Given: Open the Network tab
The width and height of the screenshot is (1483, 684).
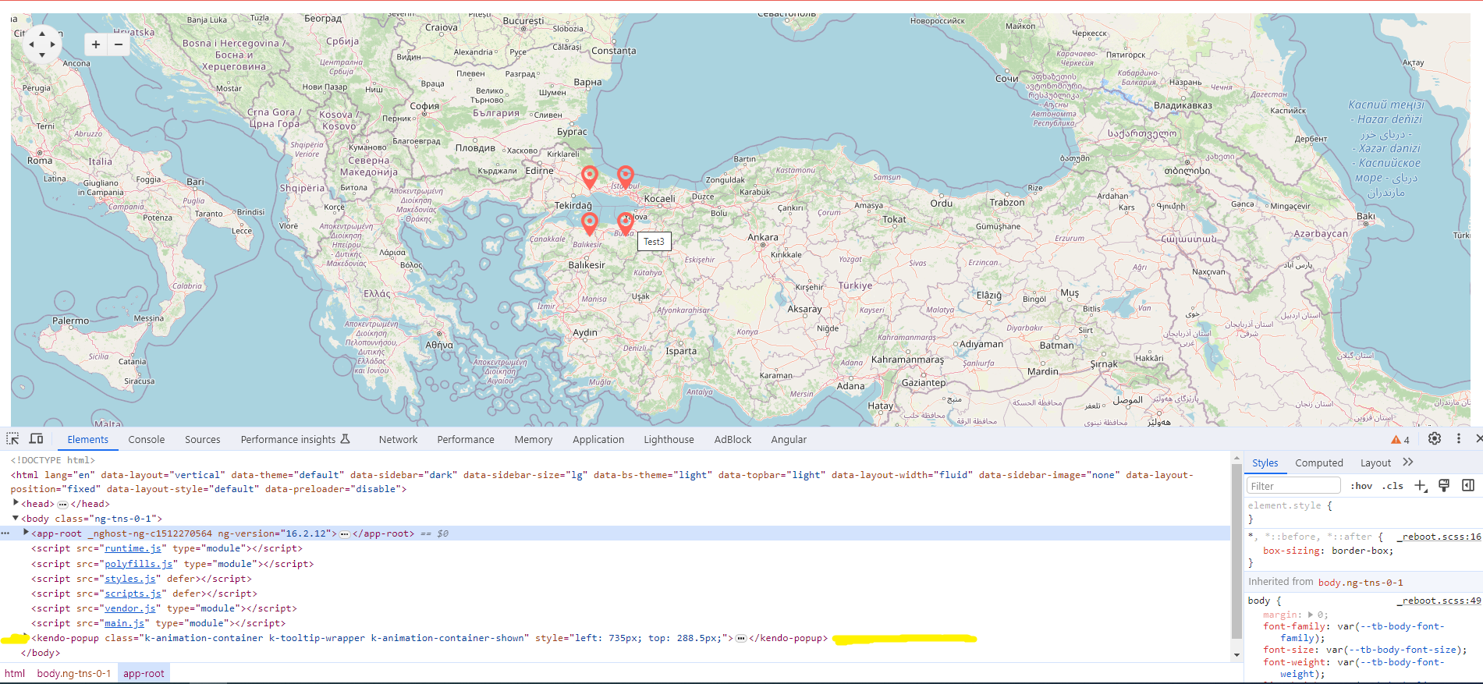Looking at the screenshot, I should click(398, 440).
